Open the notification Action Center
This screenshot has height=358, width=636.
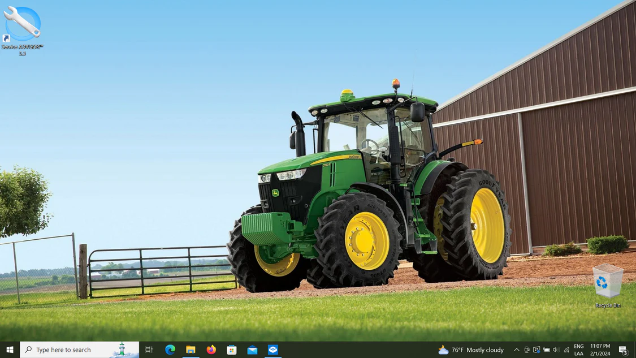click(x=623, y=350)
